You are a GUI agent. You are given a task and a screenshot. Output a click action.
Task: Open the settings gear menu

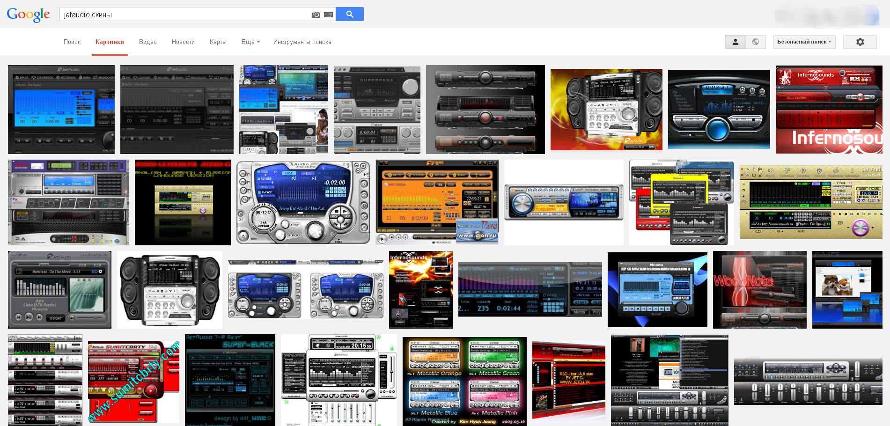[860, 42]
